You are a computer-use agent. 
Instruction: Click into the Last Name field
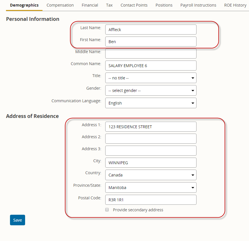click(151, 30)
